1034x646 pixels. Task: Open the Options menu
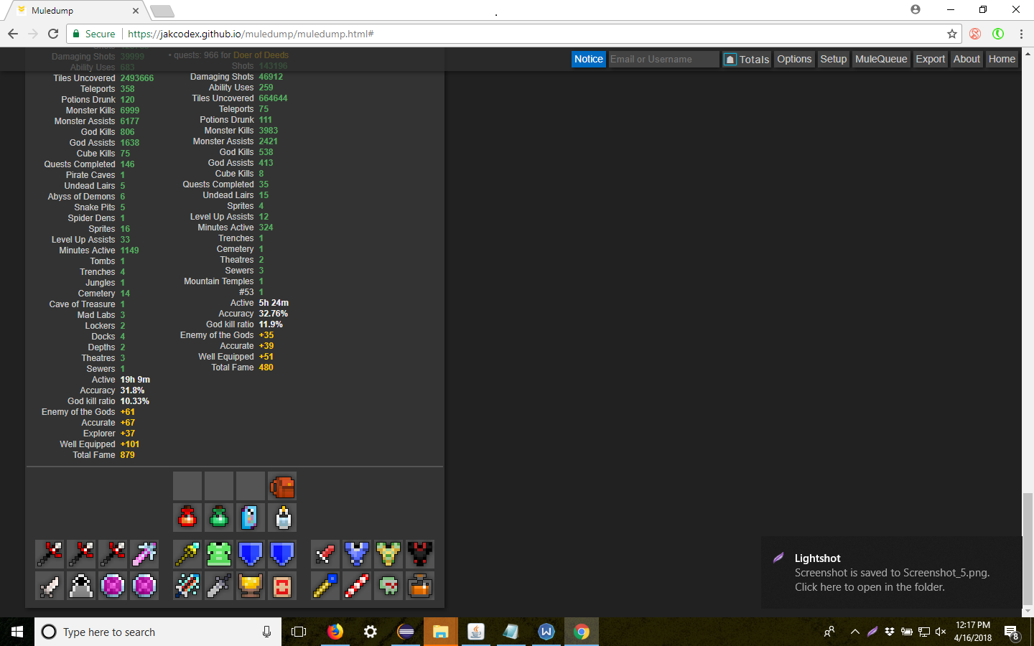(x=794, y=59)
